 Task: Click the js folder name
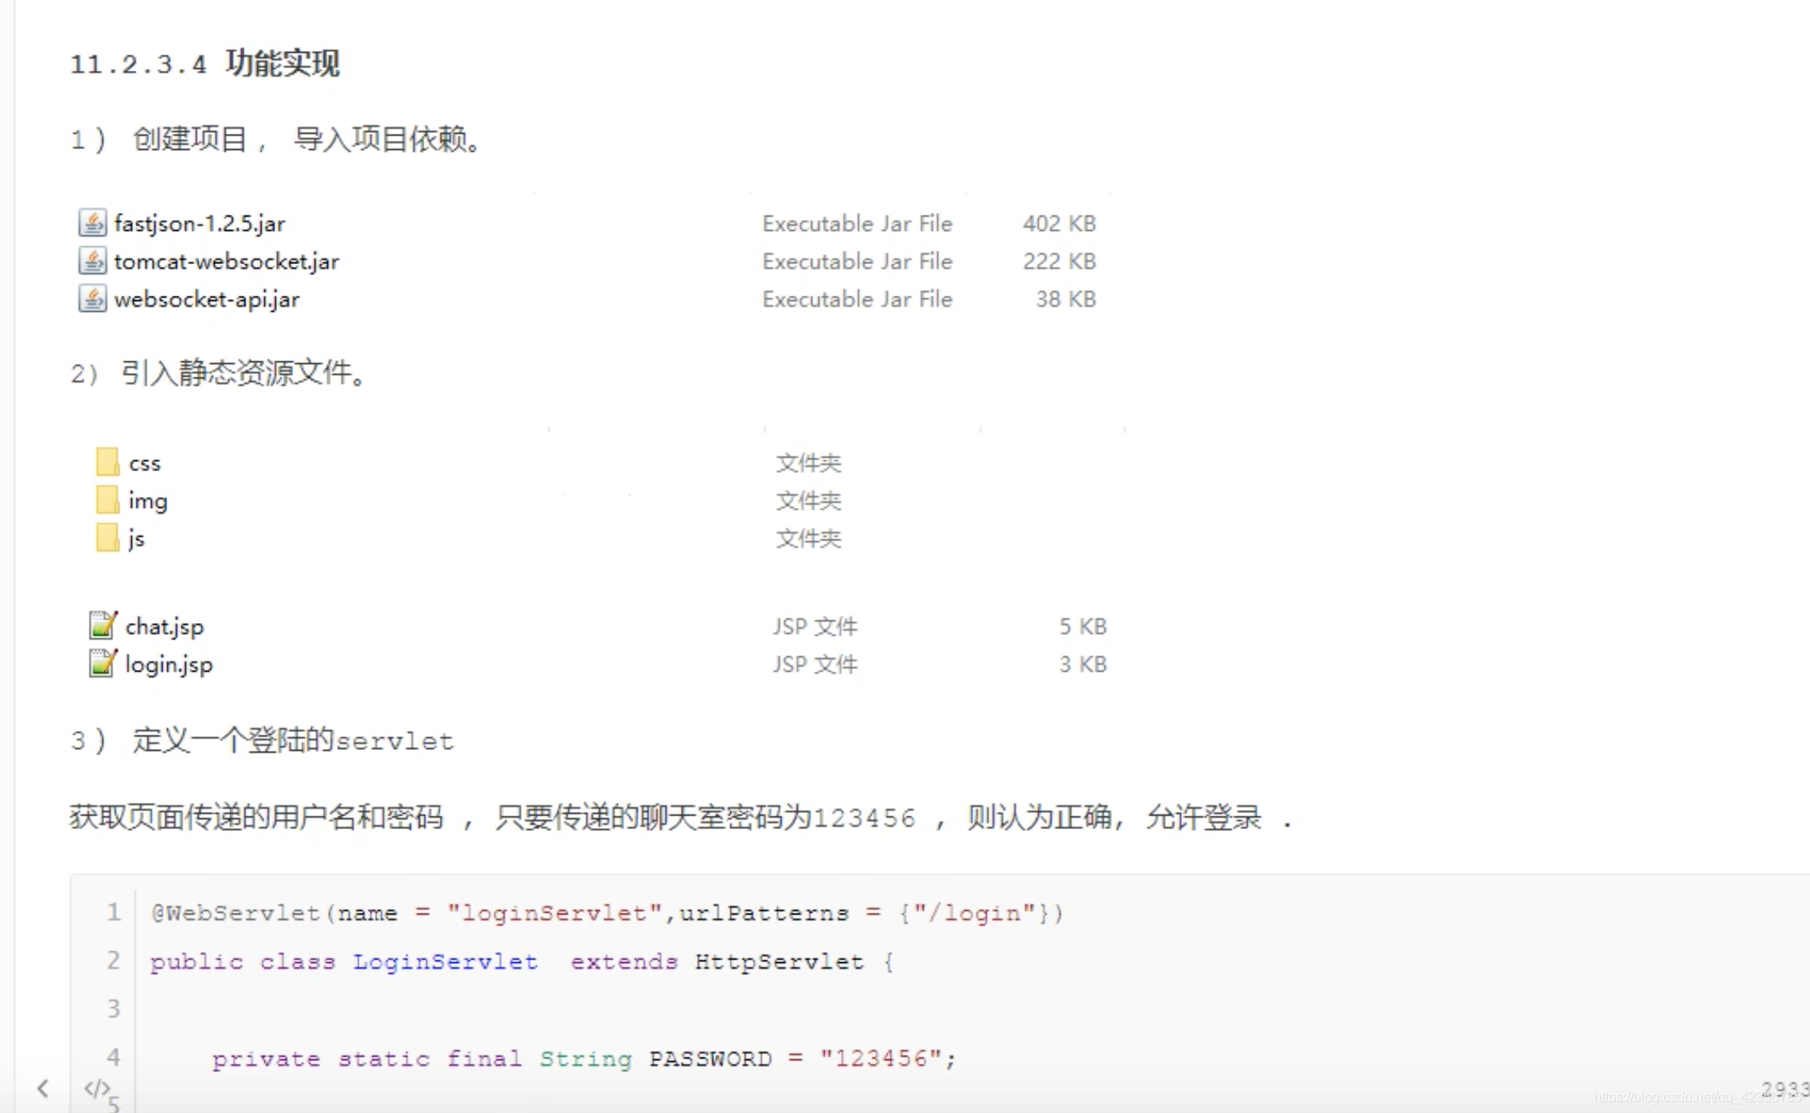(x=136, y=539)
